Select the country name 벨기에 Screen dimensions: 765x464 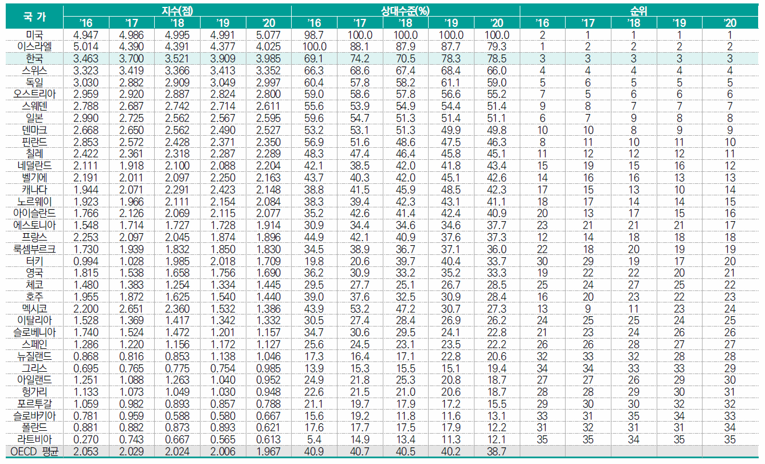(34, 178)
